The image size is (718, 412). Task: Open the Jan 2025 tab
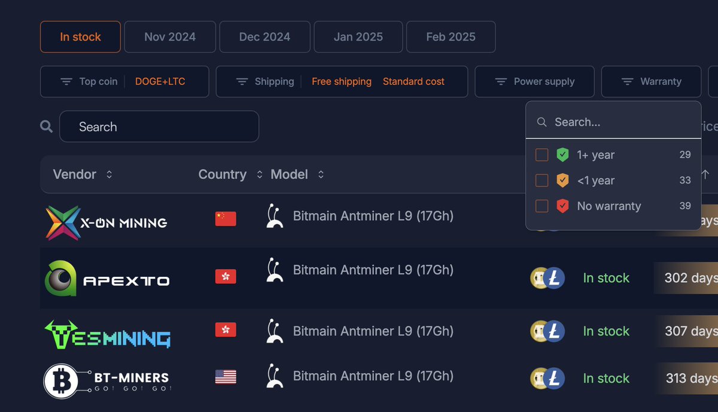358,37
